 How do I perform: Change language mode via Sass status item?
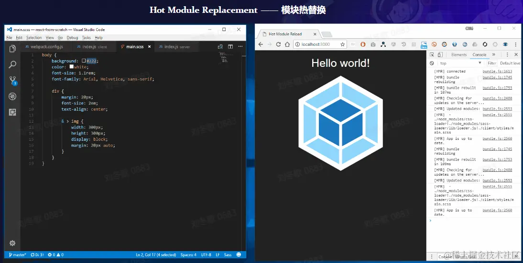228,255
